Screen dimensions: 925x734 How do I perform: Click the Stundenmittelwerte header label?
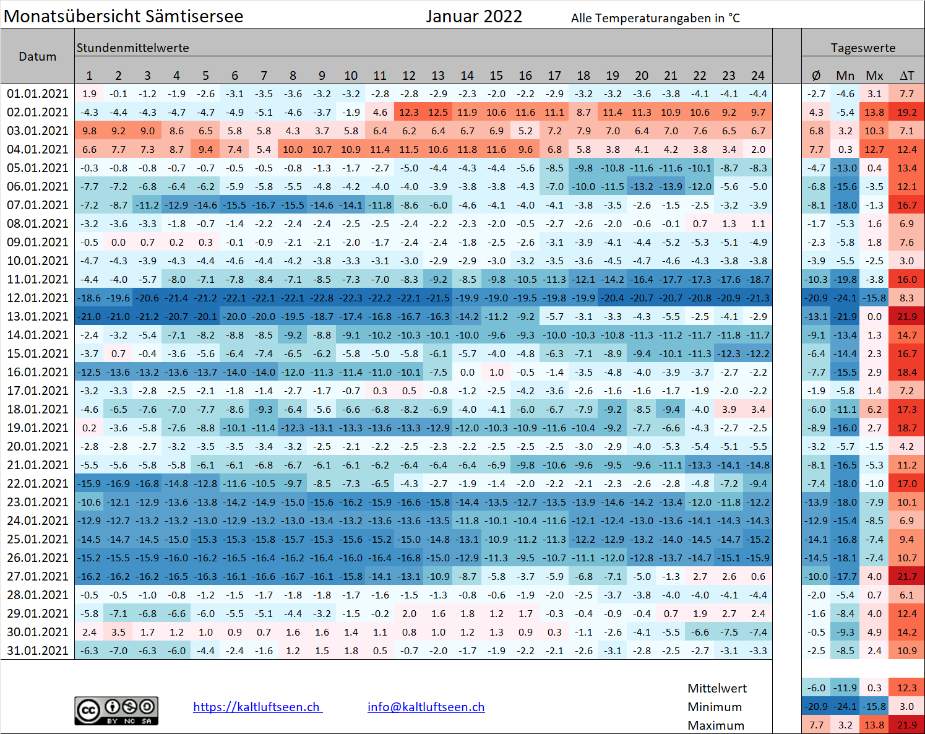133,48
